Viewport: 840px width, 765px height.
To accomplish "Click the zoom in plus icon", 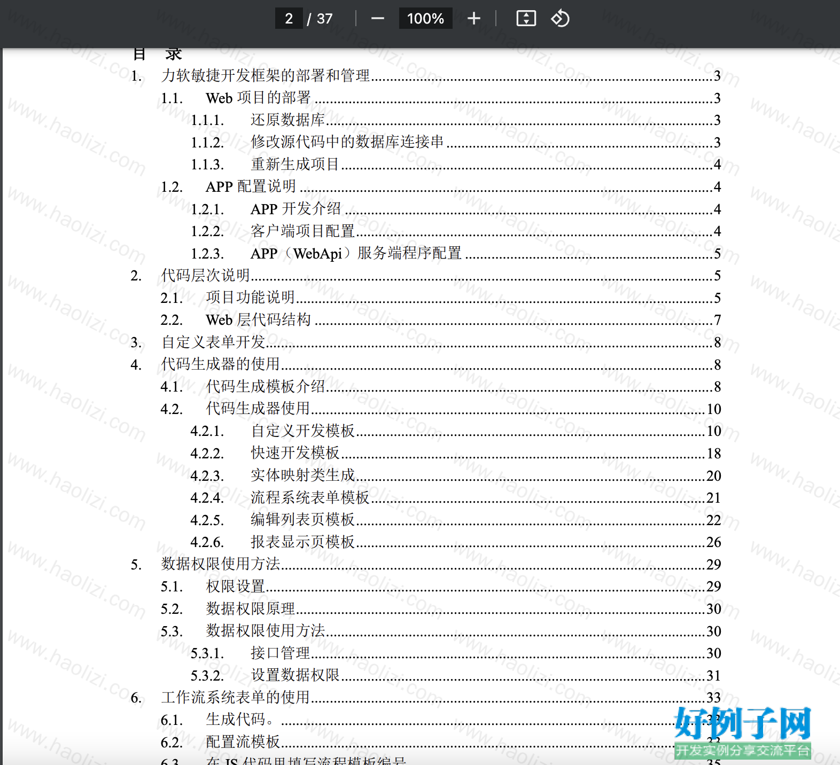I will click(473, 19).
